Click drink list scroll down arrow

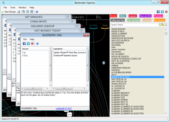(166, 113)
